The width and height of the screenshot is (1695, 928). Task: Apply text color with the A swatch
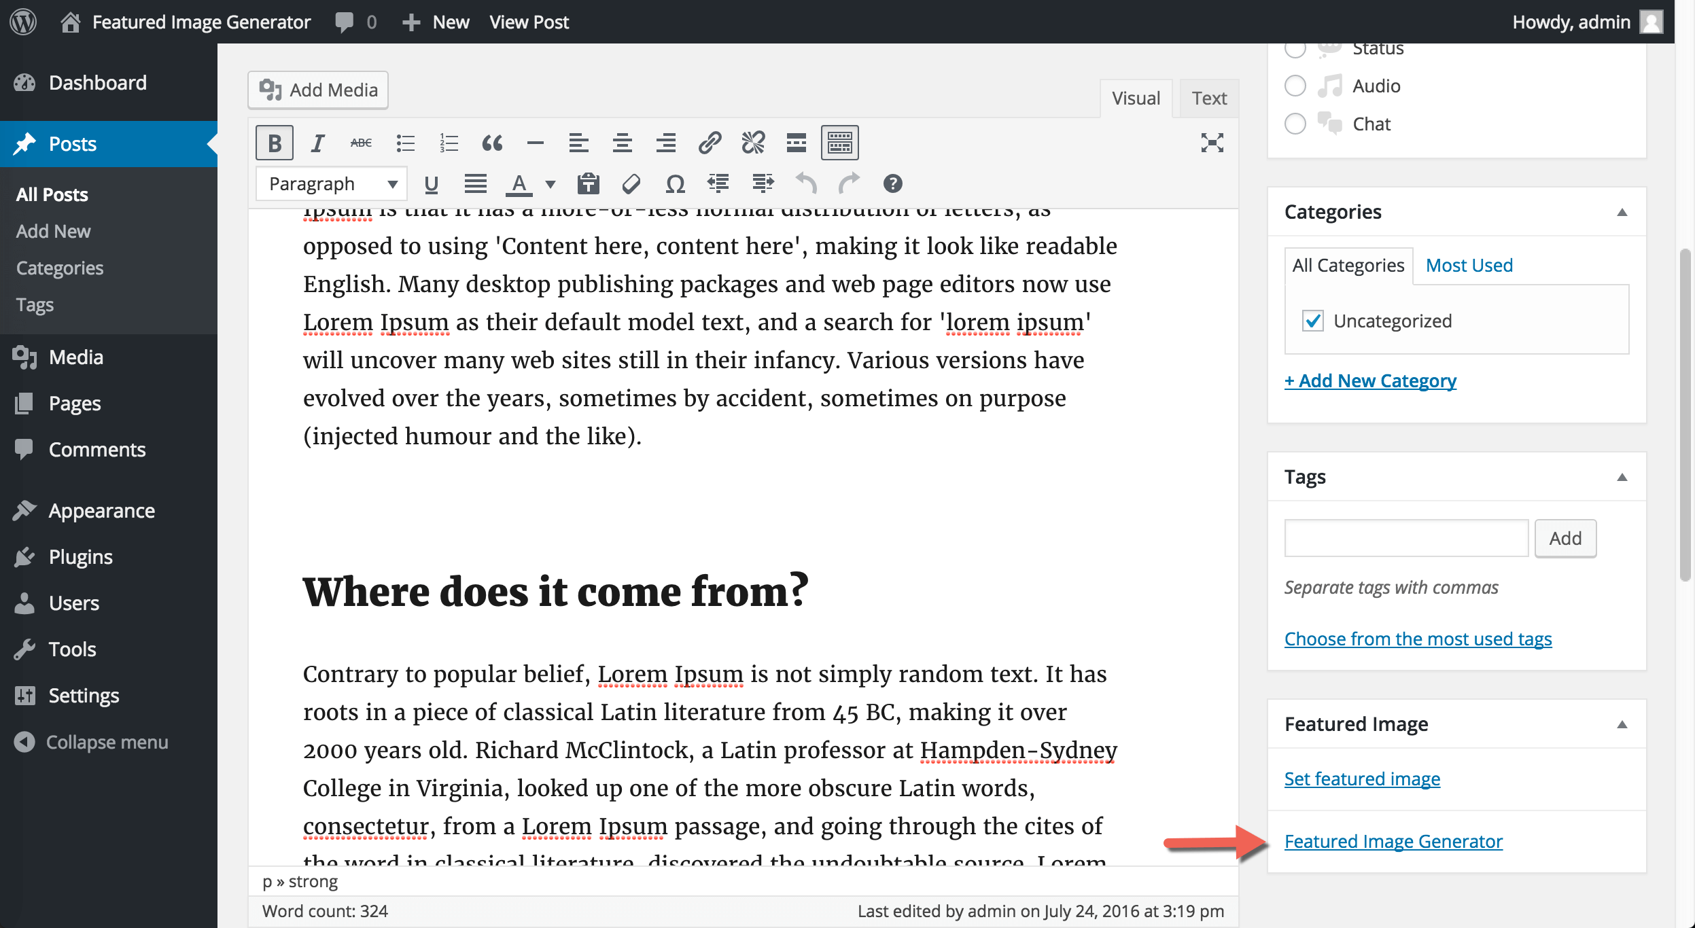(x=519, y=184)
